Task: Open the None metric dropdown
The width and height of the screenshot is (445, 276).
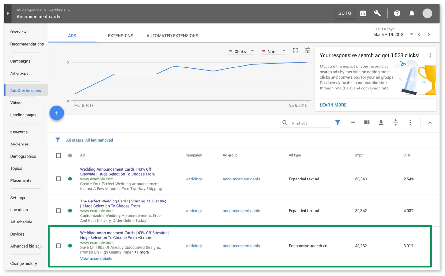Action: [274, 51]
